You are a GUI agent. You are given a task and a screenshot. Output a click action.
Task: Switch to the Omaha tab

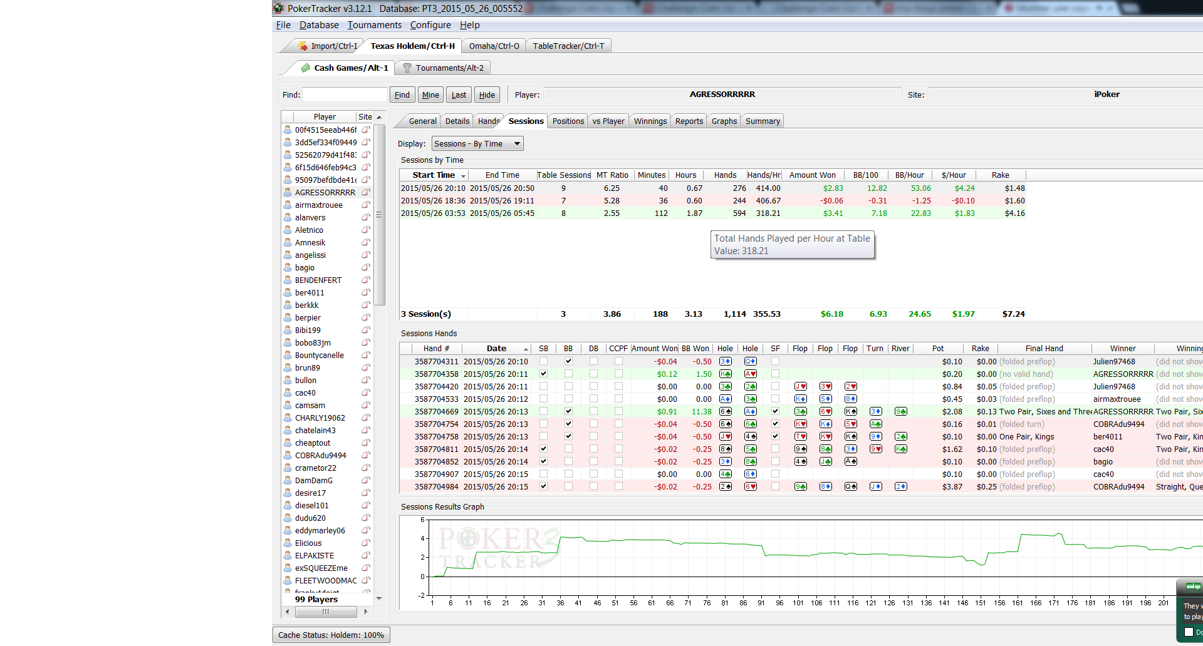pyautogui.click(x=494, y=46)
